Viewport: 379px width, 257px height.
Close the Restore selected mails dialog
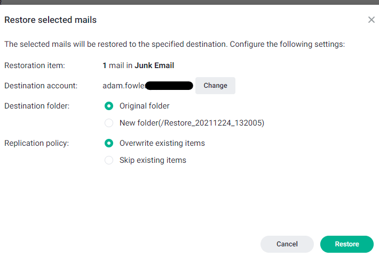[372, 20]
